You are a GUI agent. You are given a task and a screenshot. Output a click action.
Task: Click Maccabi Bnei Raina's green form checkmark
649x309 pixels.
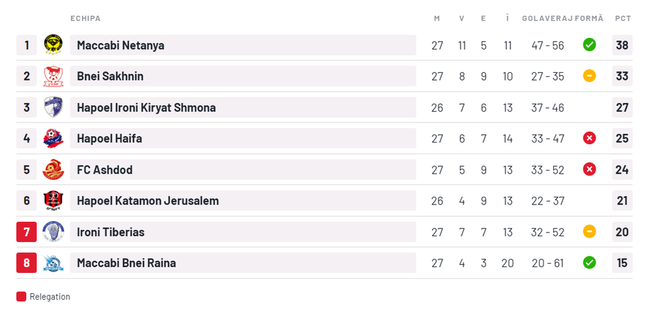[x=589, y=263]
